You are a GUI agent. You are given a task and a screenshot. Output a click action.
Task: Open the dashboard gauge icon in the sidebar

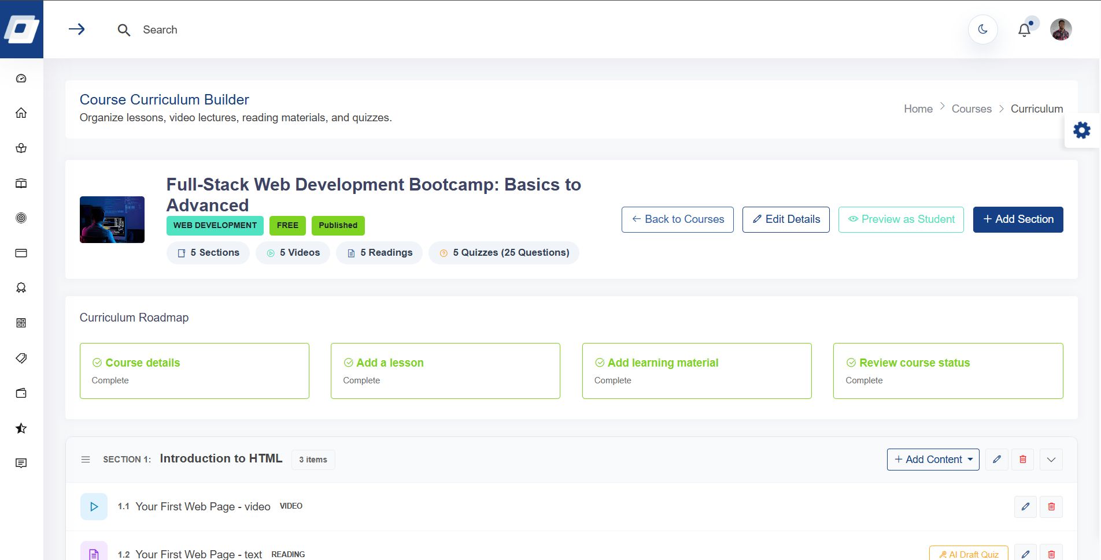(x=21, y=79)
